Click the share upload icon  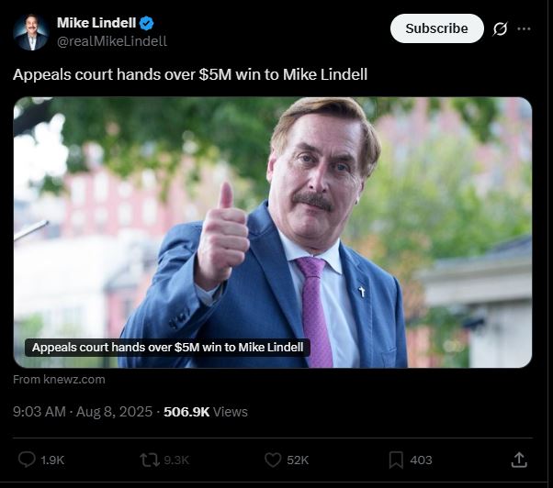519,460
